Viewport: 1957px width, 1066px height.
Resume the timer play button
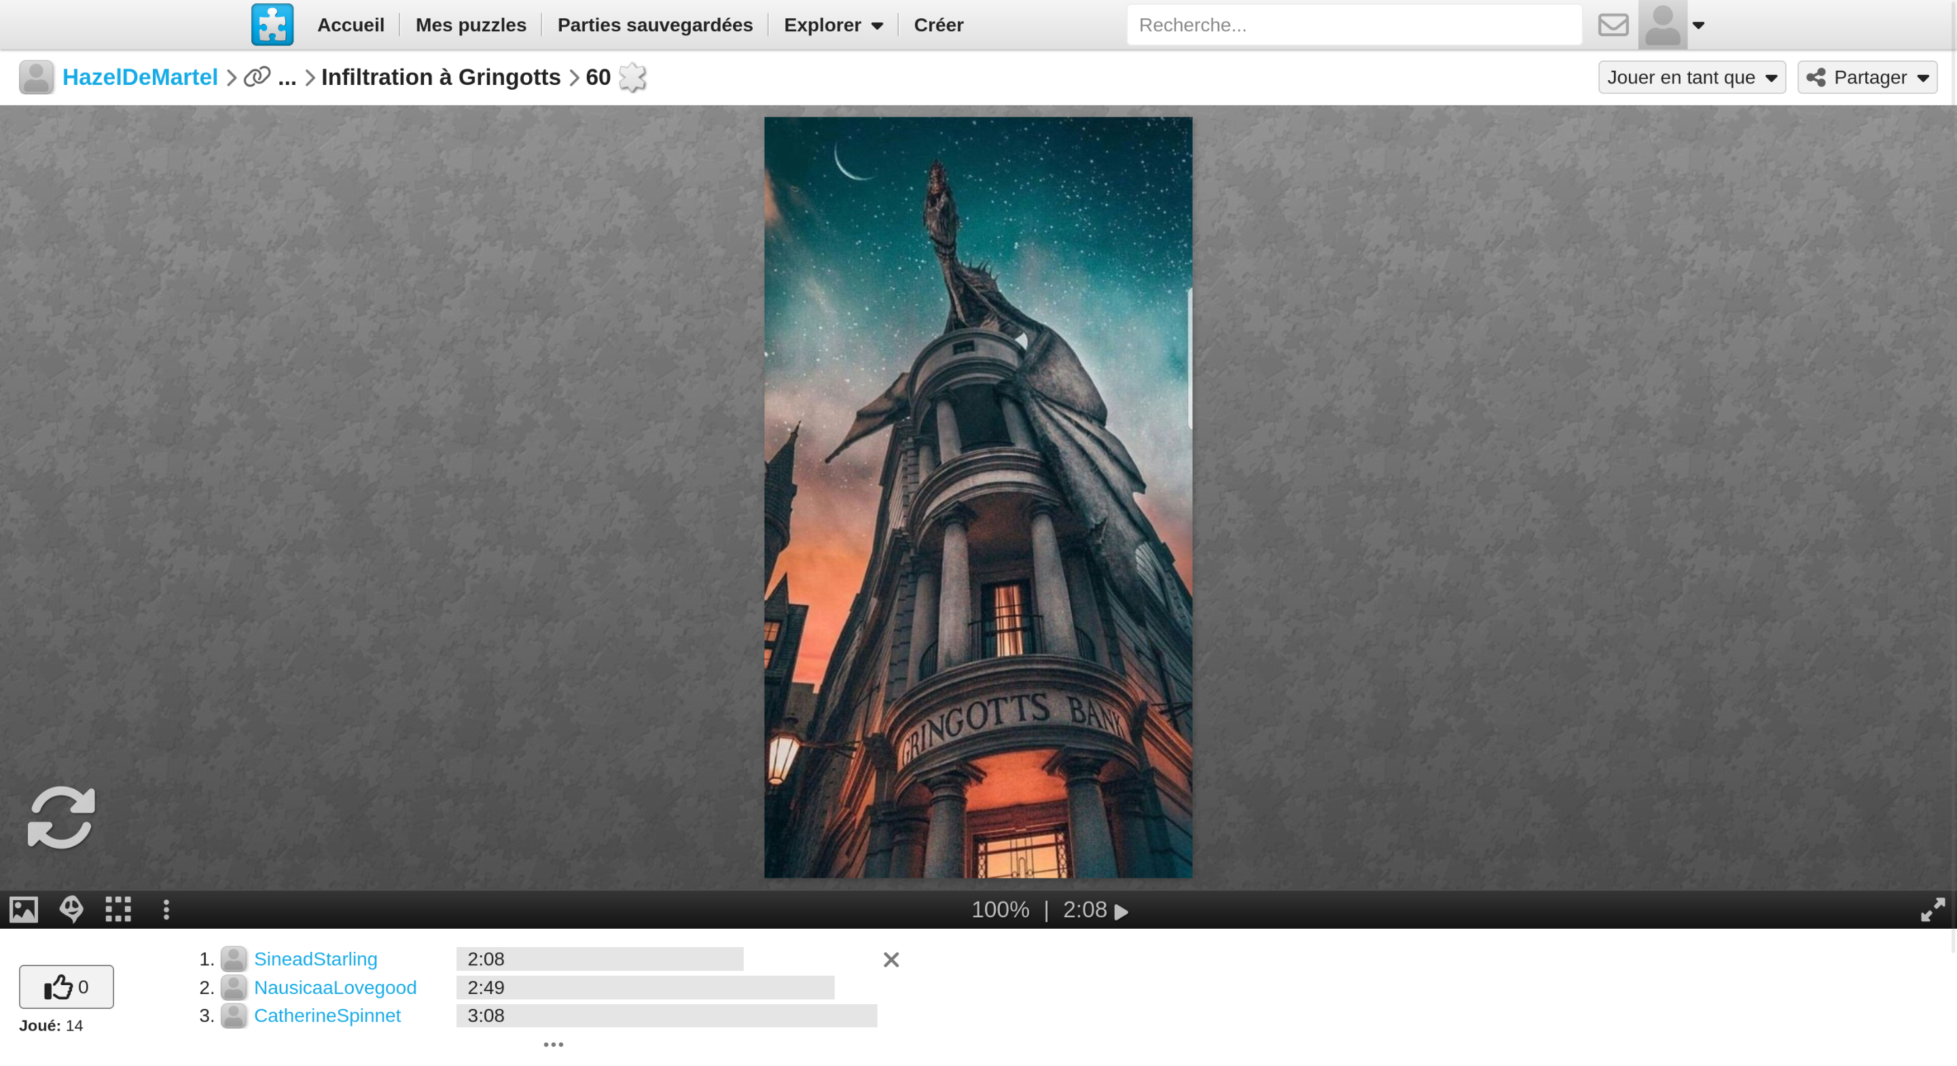coord(1121,911)
